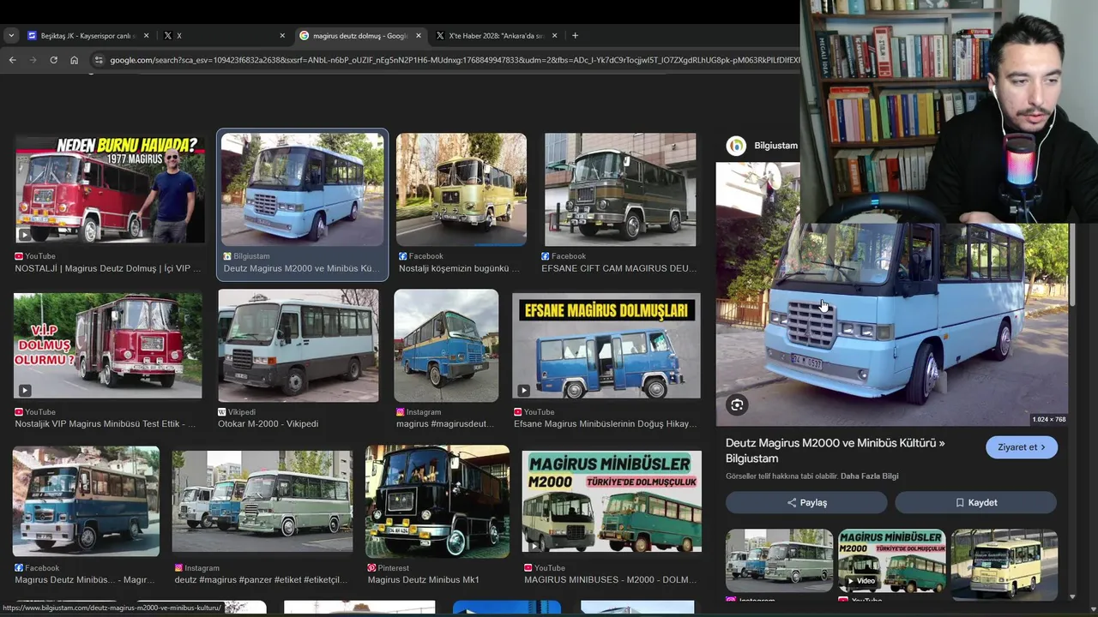Select the magirus deutz dolmuş Google tab
The height and width of the screenshot is (617, 1098).
pos(359,36)
